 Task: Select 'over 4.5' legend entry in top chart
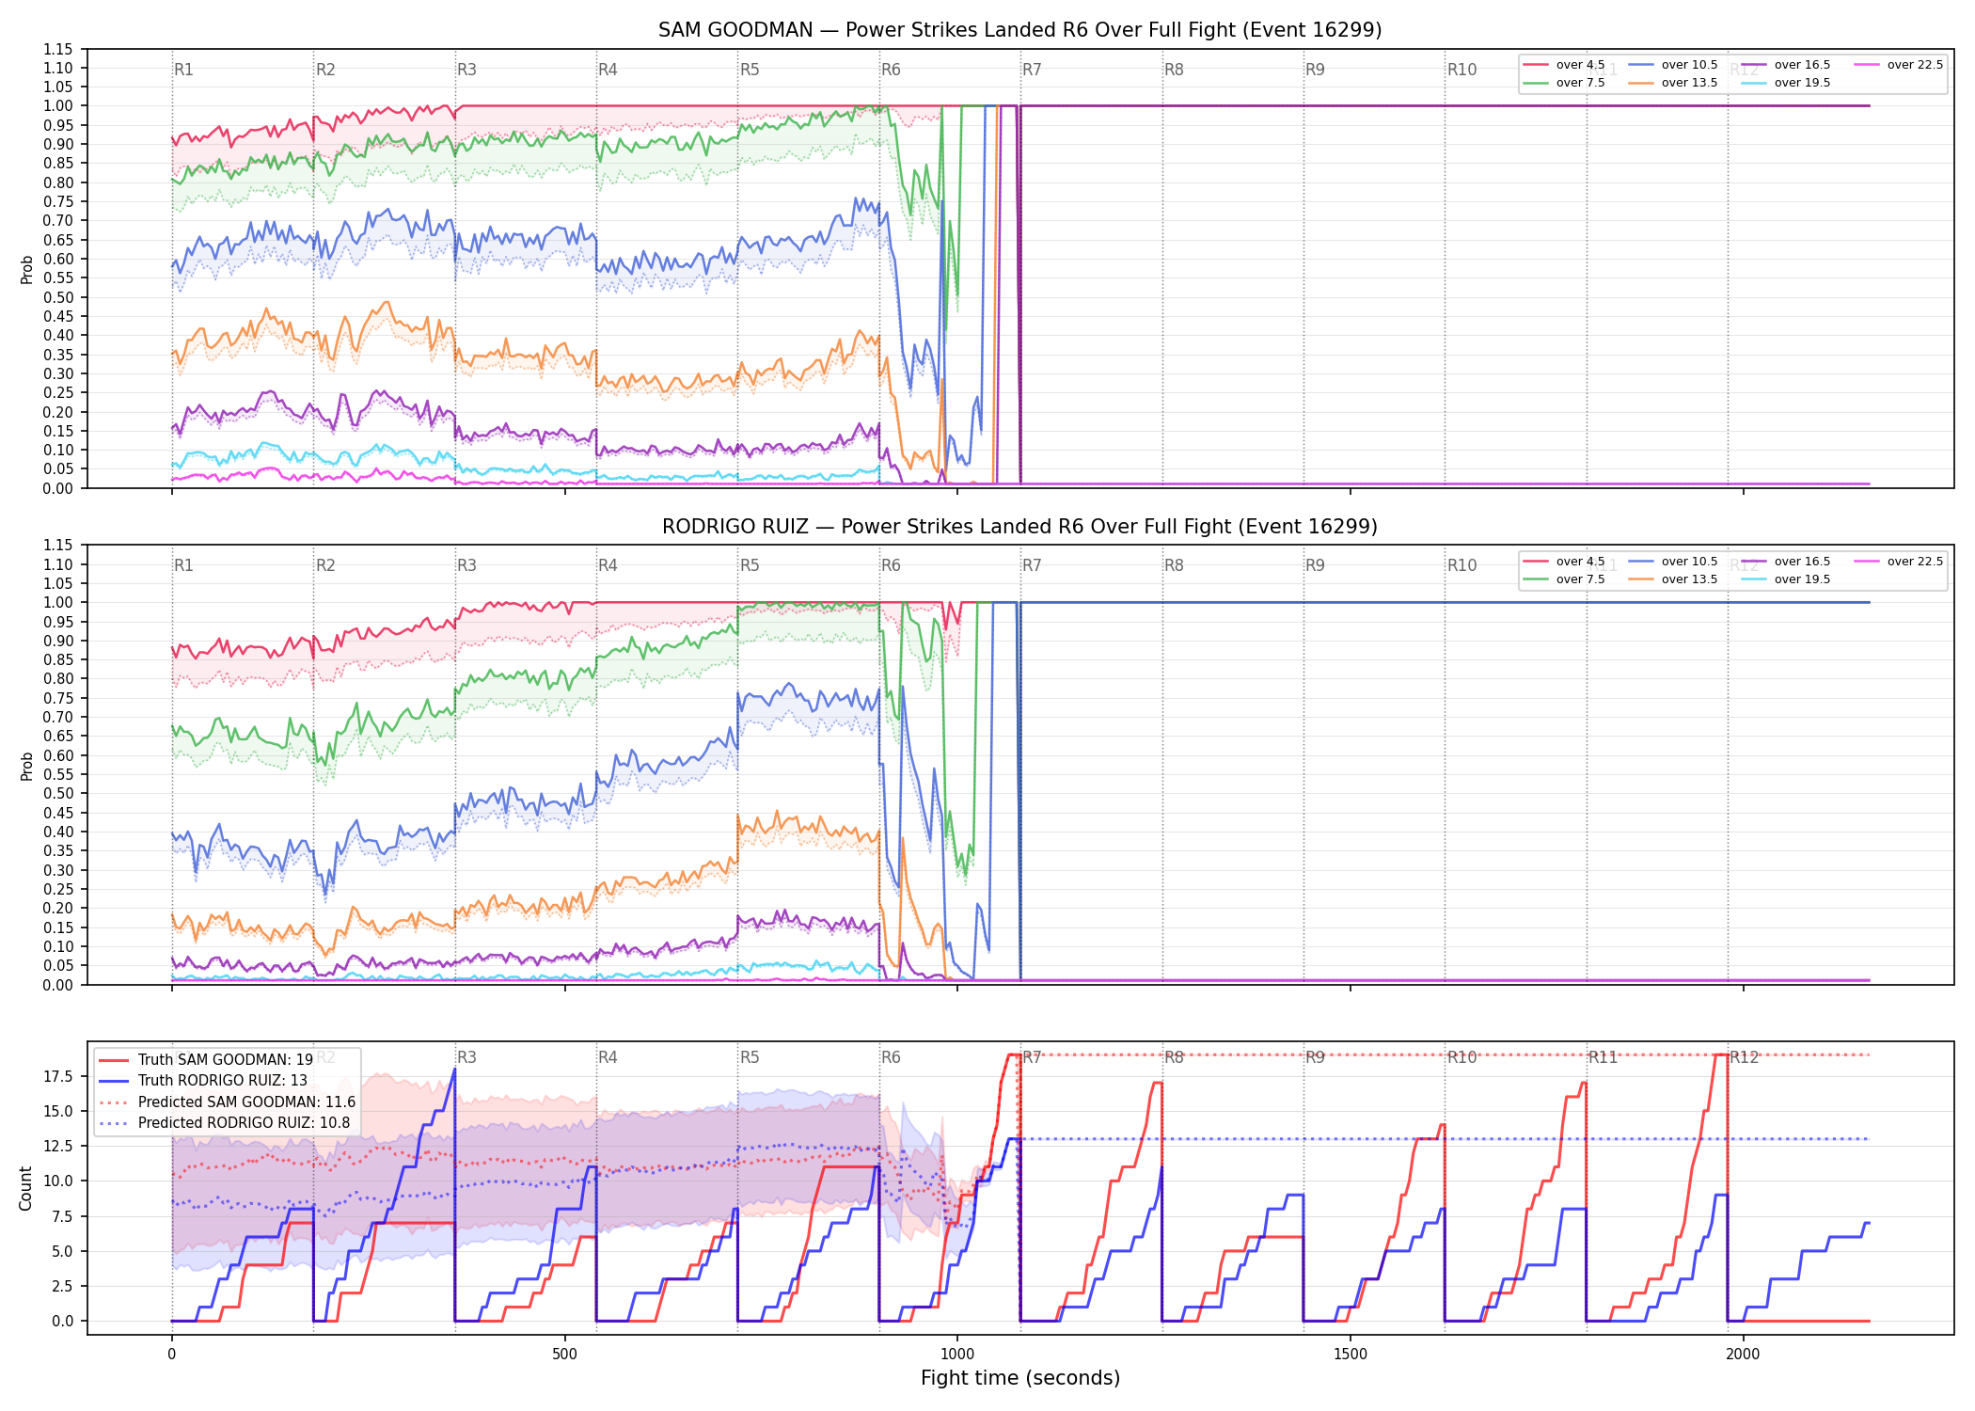click(1564, 65)
